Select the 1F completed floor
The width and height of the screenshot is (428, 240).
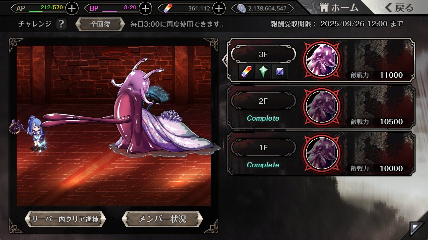(x=321, y=153)
